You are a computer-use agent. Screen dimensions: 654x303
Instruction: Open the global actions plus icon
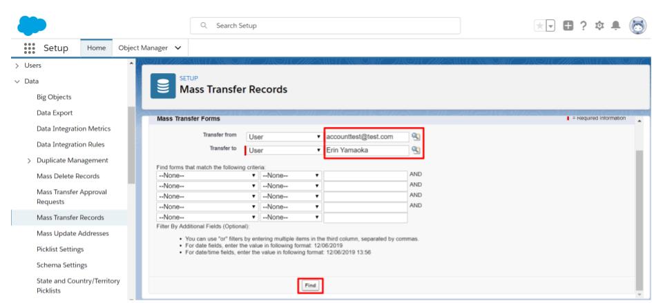568,26
